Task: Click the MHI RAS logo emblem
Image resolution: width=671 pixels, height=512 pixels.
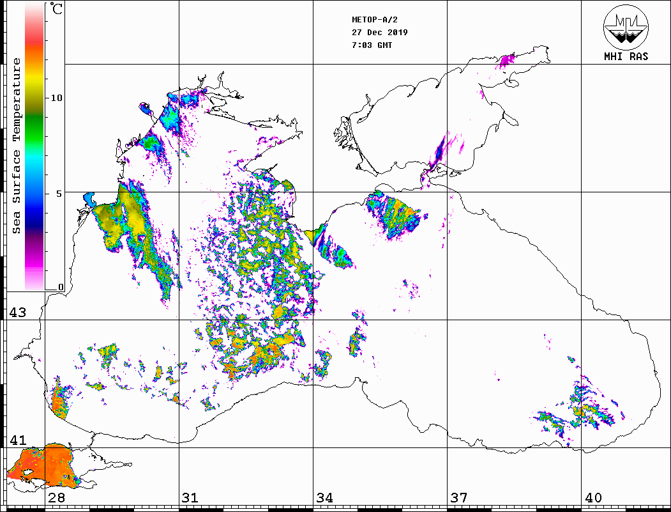Action: coord(626,27)
